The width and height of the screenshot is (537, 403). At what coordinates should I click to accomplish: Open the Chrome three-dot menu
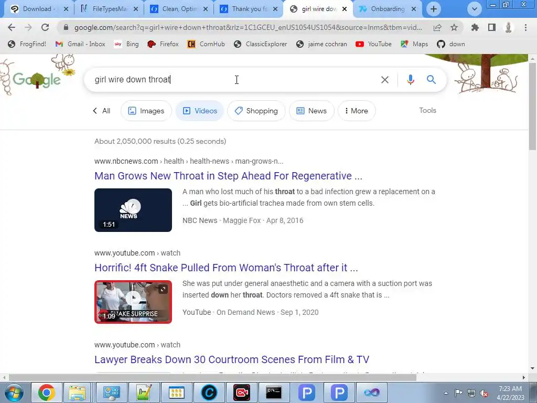click(x=525, y=27)
